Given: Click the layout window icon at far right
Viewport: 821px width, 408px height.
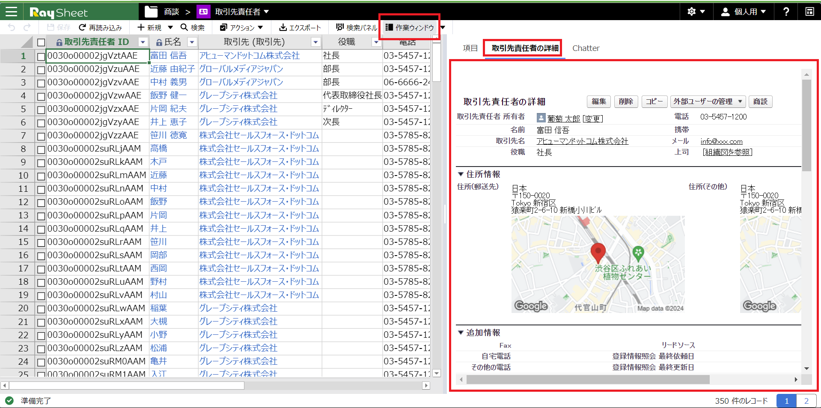Looking at the screenshot, I should (x=809, y=12).
